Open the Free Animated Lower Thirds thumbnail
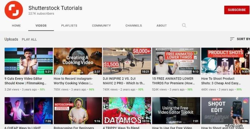The image size is (250, 129). [x=176, y=61]
